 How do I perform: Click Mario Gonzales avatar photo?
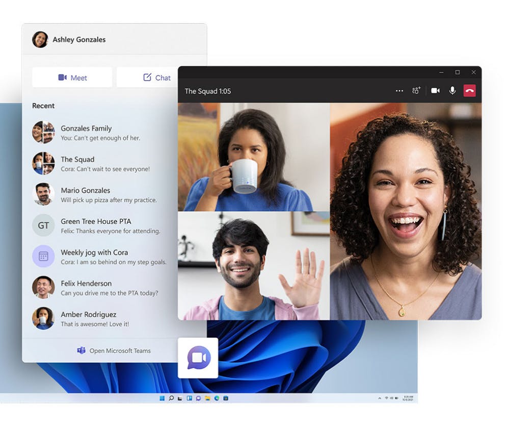coord(43,194)
